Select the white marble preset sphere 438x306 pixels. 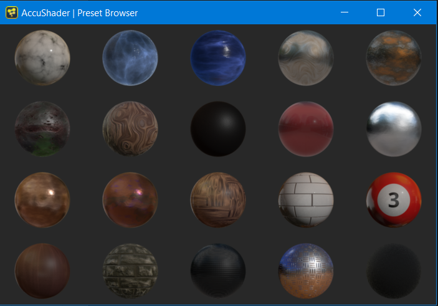coord(42,58)
